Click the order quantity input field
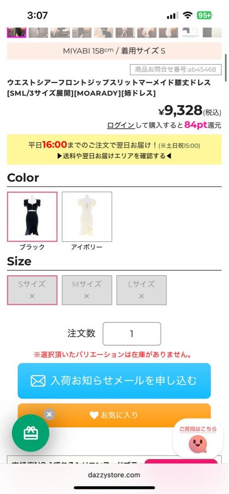229x494 pixels. [x=132, y=333]
